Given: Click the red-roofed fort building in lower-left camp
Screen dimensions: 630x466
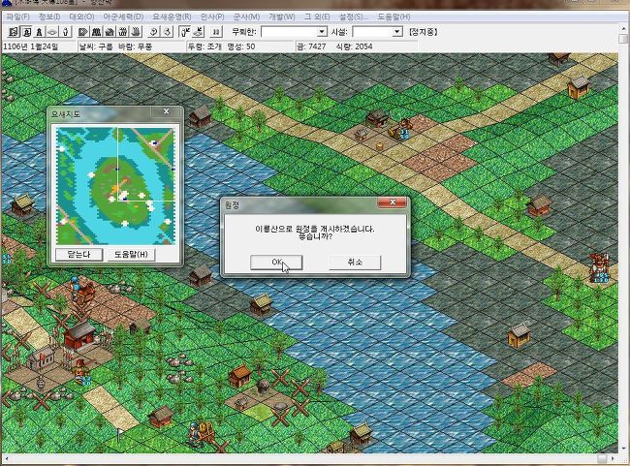Looking at the screenshot, I should (x=79, y=335).
